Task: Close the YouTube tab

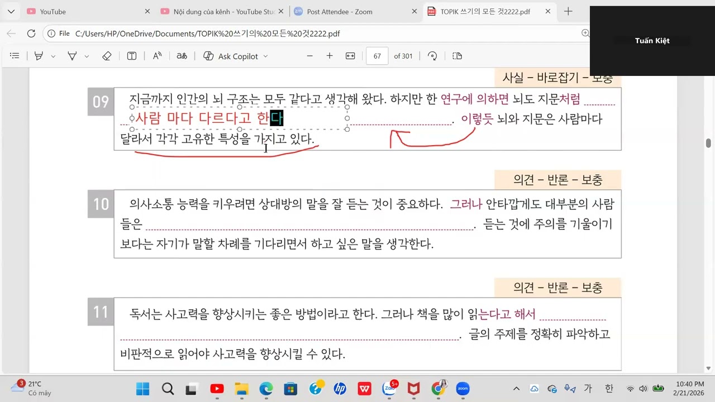Action: [147, 11]
